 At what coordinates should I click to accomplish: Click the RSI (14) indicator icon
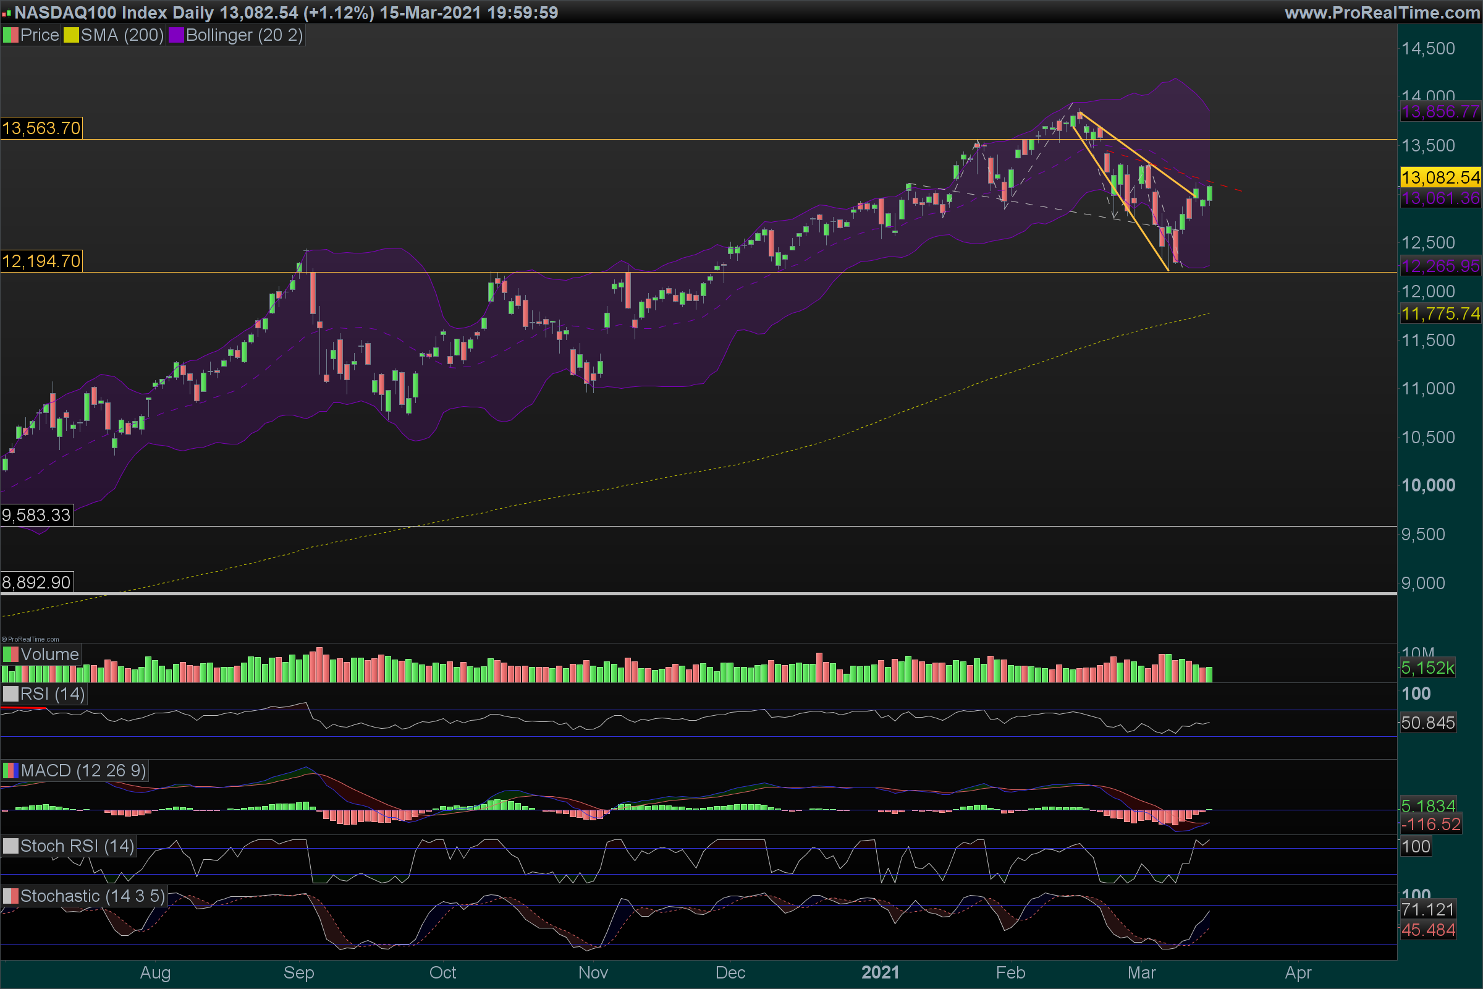10,694
